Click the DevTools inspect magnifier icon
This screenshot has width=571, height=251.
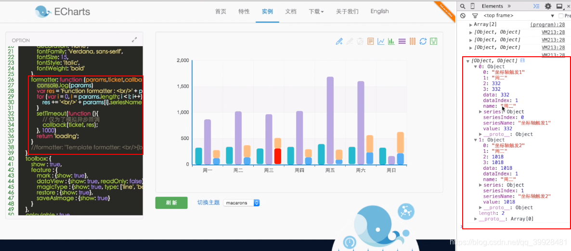[462, 6]
